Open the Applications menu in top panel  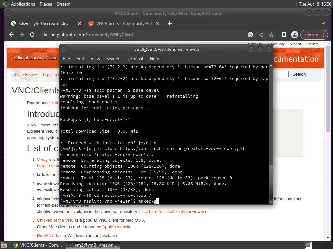point(23,4)
